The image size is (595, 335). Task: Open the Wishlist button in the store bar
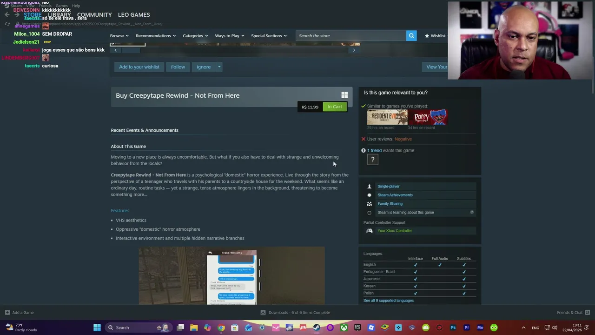pos(435,36)
